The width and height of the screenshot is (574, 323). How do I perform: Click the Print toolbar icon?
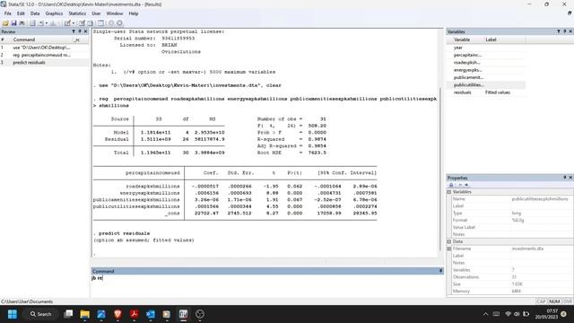point(22,23)
